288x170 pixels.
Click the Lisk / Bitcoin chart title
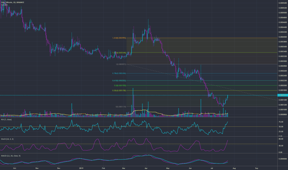coord(13,2)
